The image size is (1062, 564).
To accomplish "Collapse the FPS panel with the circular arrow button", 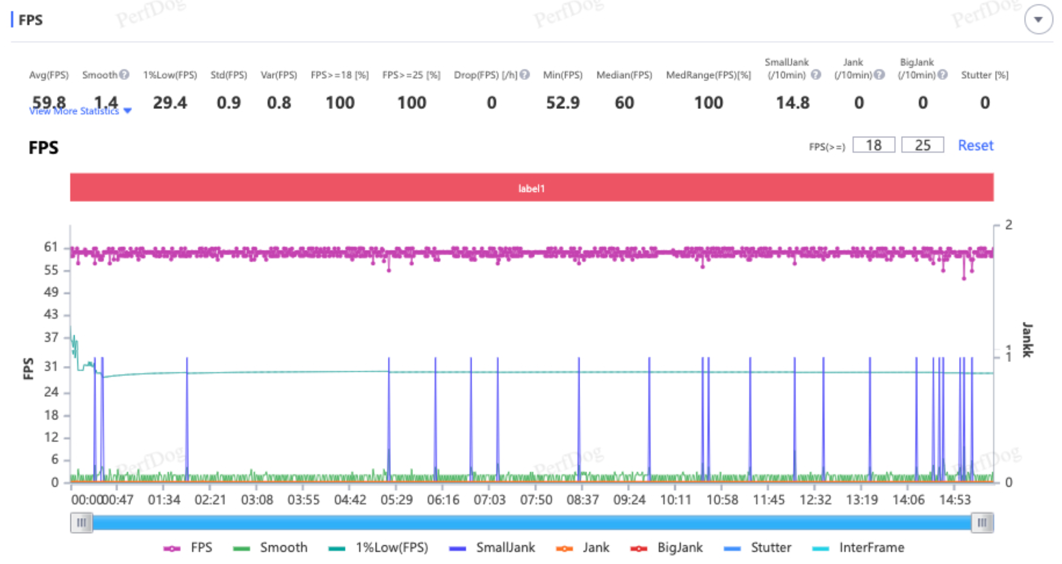I will (x=1038, y=19).
